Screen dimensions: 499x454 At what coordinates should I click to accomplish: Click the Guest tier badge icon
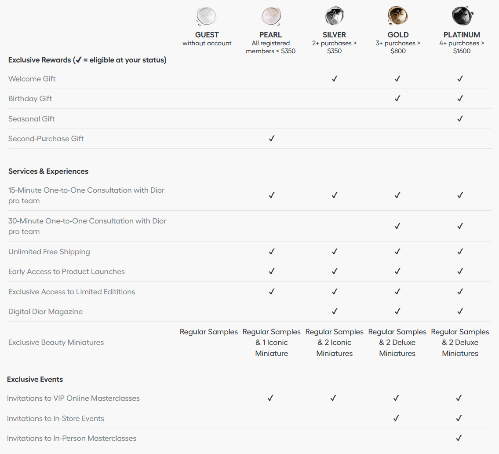coord(207,16)
